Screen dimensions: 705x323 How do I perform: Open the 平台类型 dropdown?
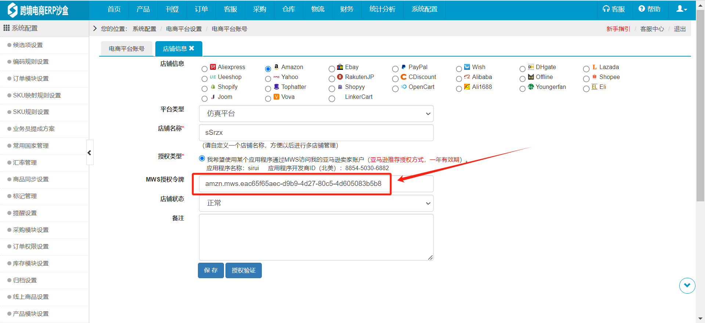point(316,114)
